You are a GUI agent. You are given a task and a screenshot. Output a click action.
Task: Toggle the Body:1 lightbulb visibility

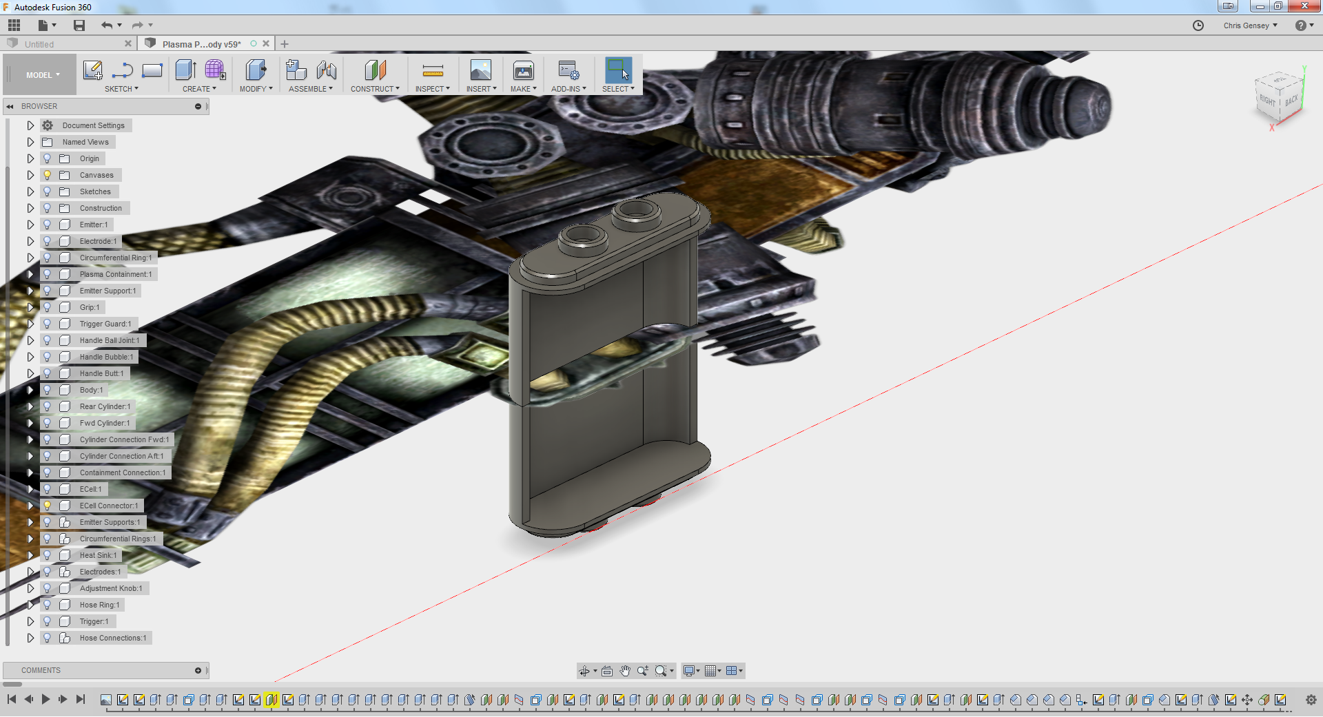point(48,390)
